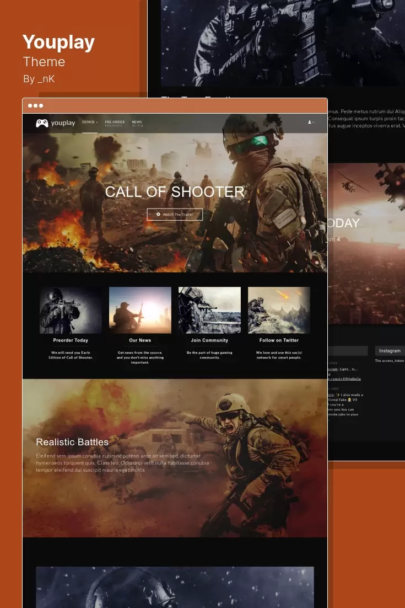Click the Our News heading

[140, 340]
